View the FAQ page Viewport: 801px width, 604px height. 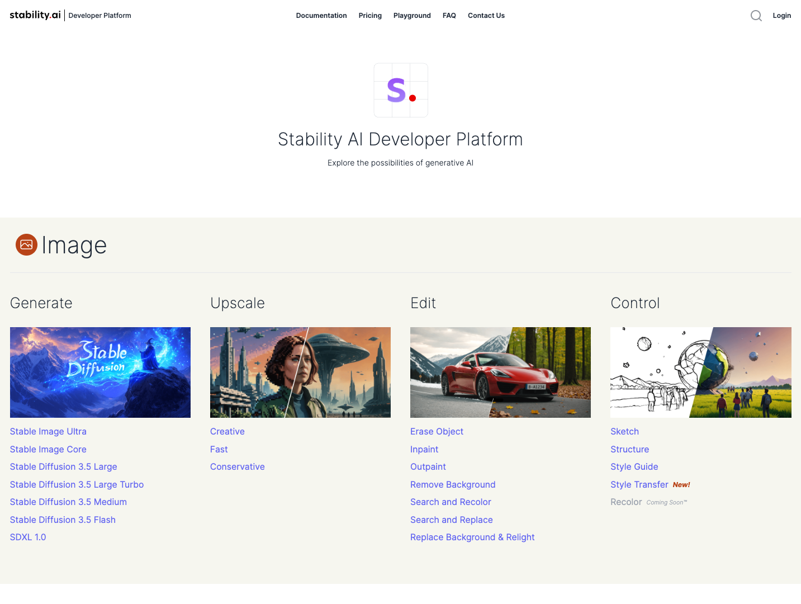[449, 16]
